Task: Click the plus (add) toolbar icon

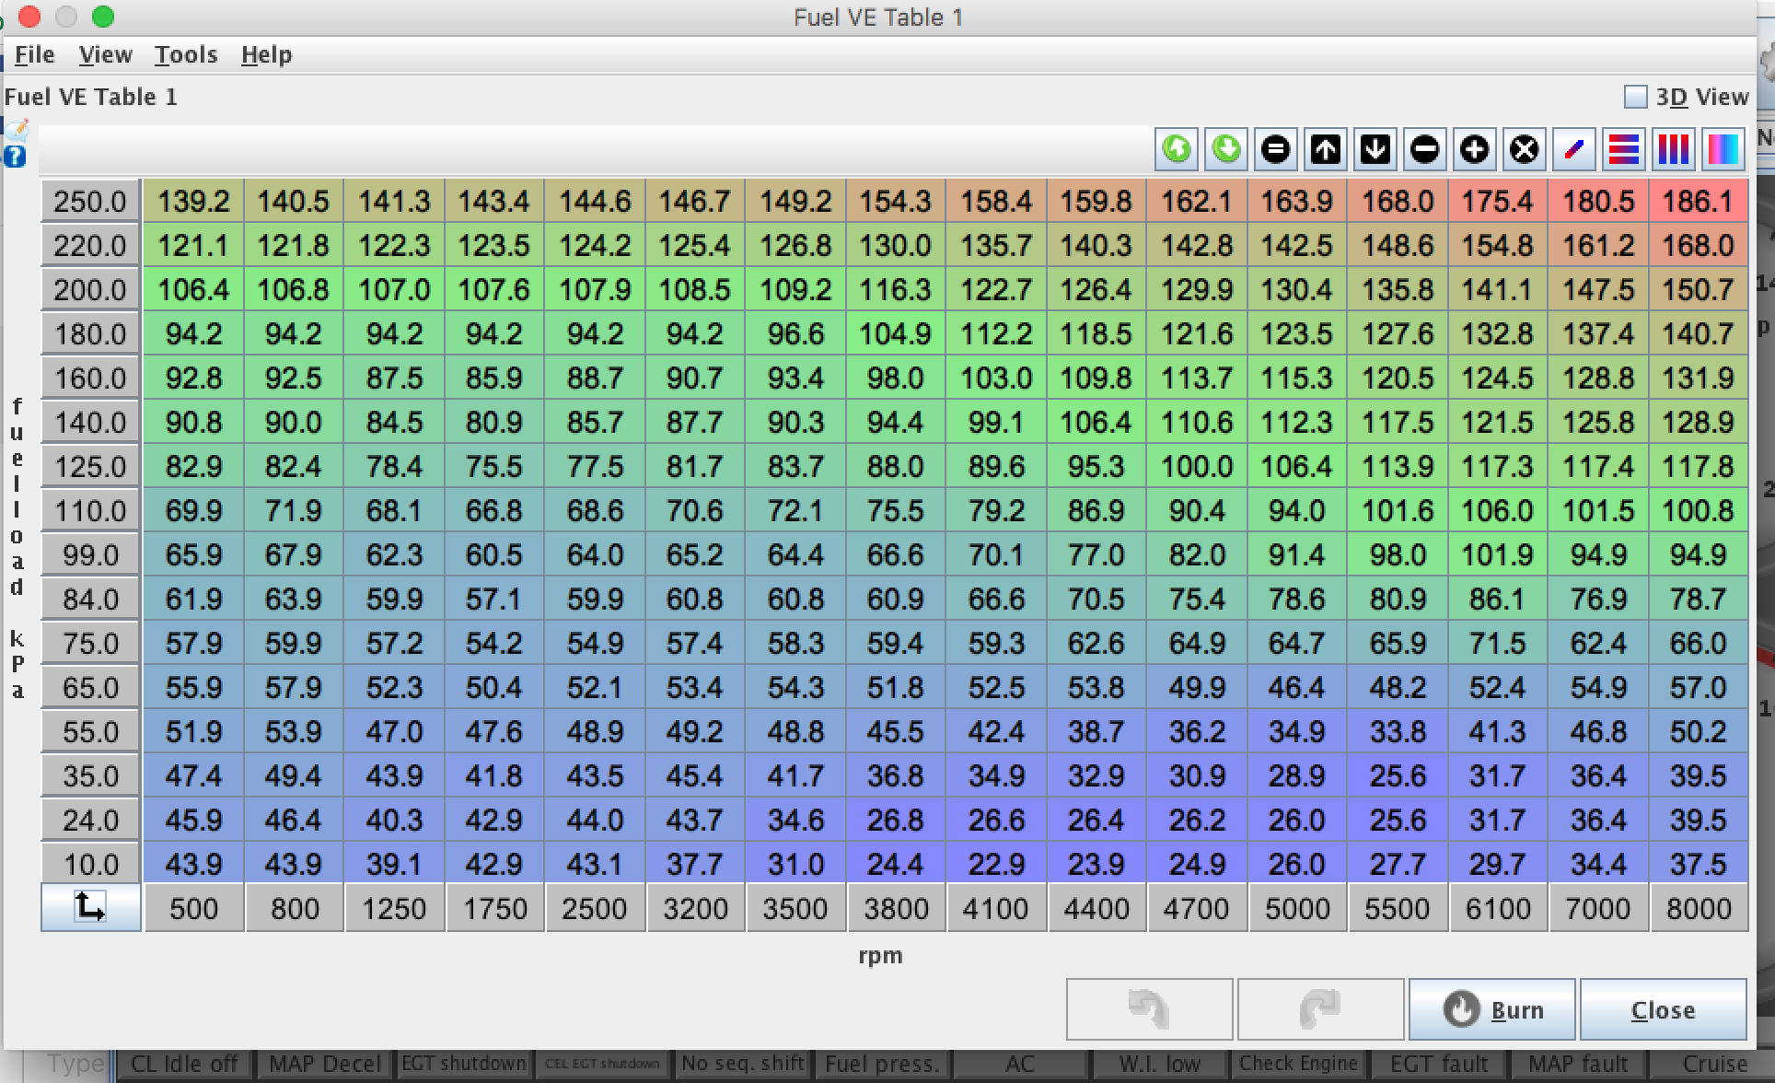Action: point(1475,149)
